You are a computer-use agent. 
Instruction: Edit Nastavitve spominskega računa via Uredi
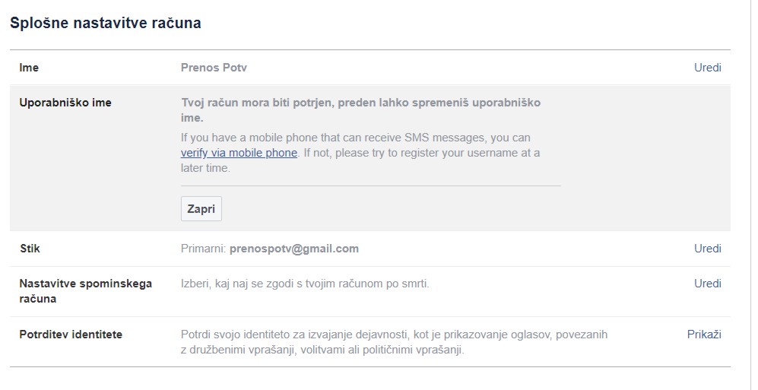[x=707, y=284]
